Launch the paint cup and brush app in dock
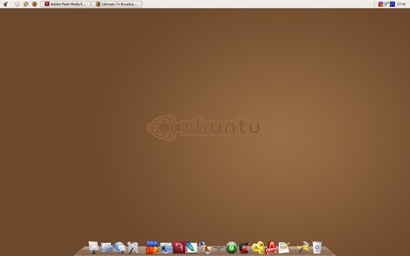The width and height of the screenshot is (410, 256). [x=205, y=247]
